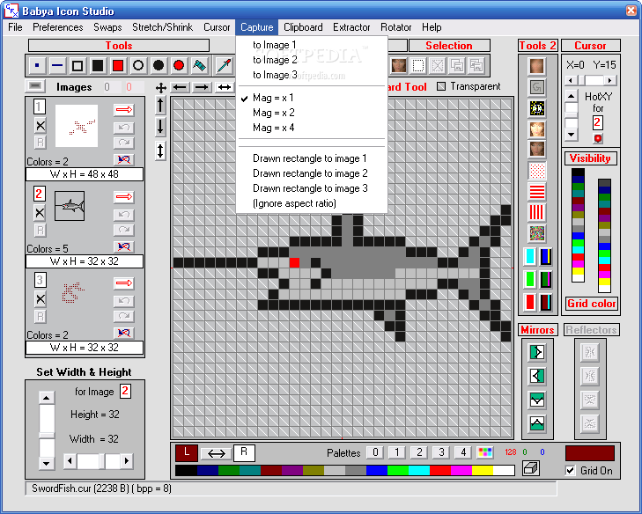Click the vertical red lines effect icon
642x514 pixels.
[537, 212]
